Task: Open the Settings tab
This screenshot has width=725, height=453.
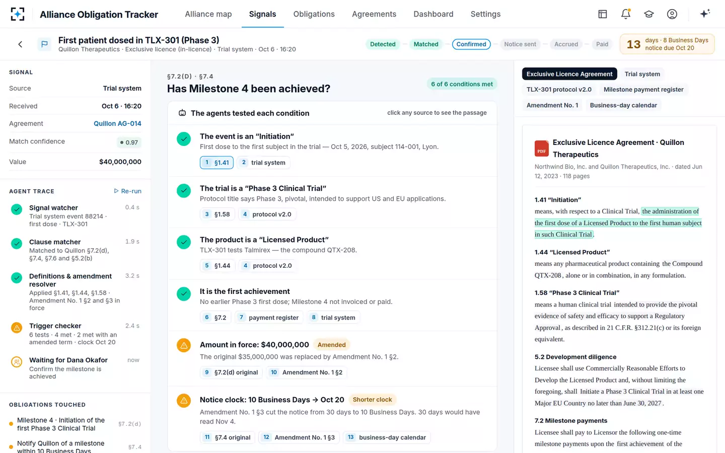Action: click(x=485, y=14)
